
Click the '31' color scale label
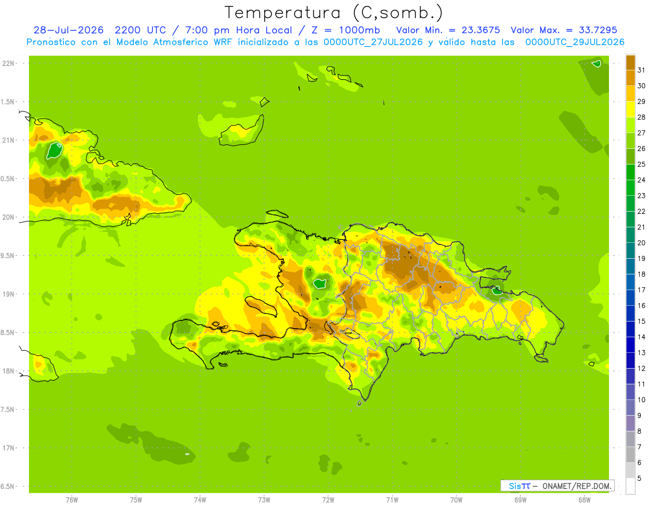pyautogui.click(x=642, y=70)
